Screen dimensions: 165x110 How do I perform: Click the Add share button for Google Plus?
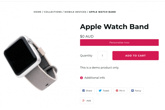[x=87, y=101]
